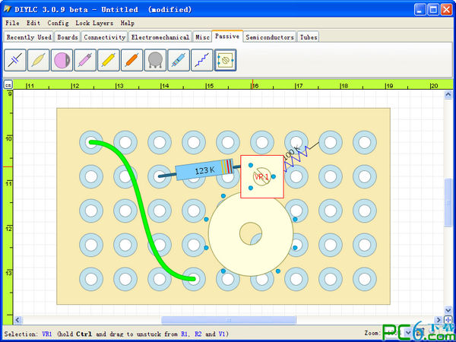Click the horizontal scrollbar thumb

[228, 320]
